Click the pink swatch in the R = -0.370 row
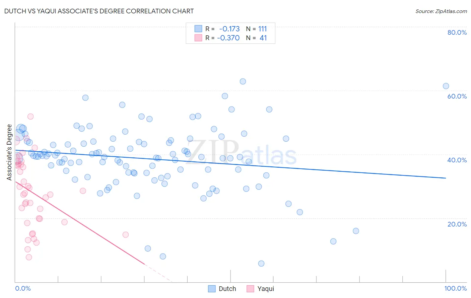Screen dimensions: 471x298 198,38
